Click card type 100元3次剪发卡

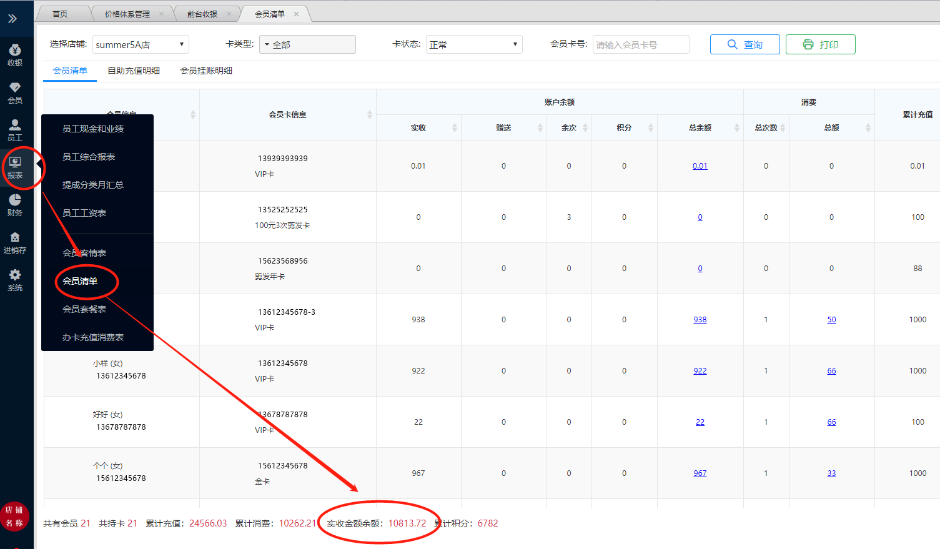282,225
